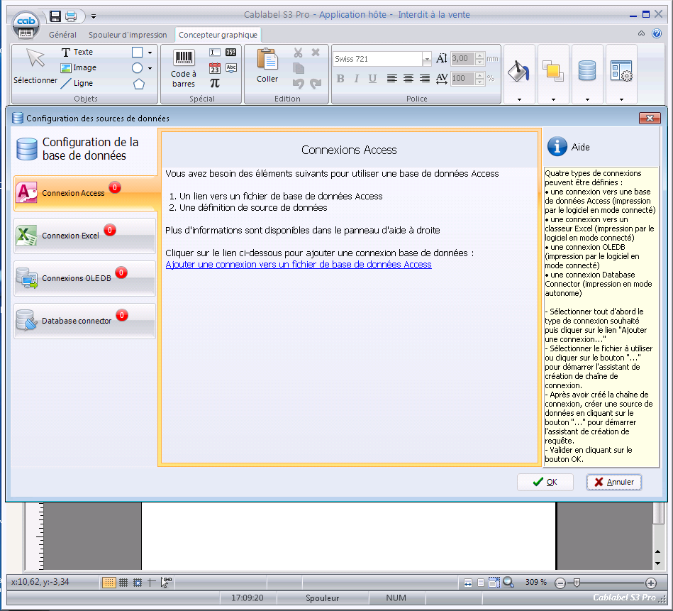The image size is (673, 611).
Task: Cut selection with scissors icon
Action: pyautogui.click(x=299, y=53)
